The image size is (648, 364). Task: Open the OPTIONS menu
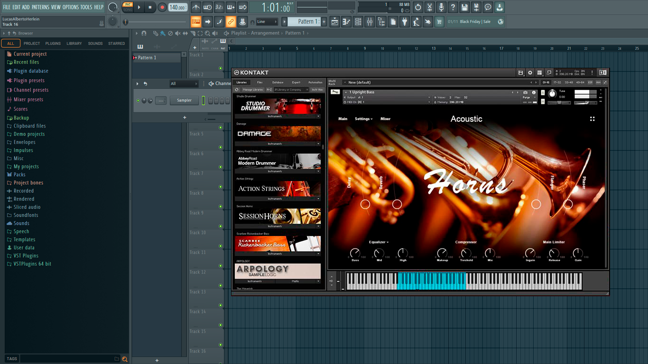[x=71, y=7]
